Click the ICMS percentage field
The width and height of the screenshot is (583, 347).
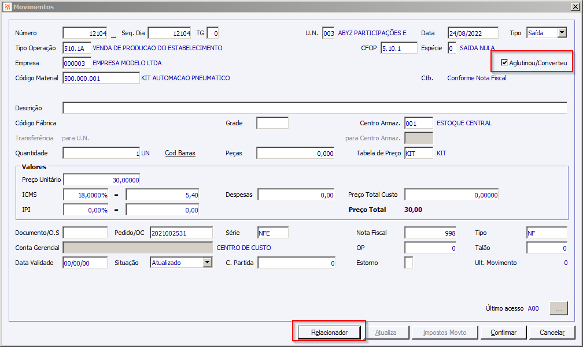pos(86,195)
